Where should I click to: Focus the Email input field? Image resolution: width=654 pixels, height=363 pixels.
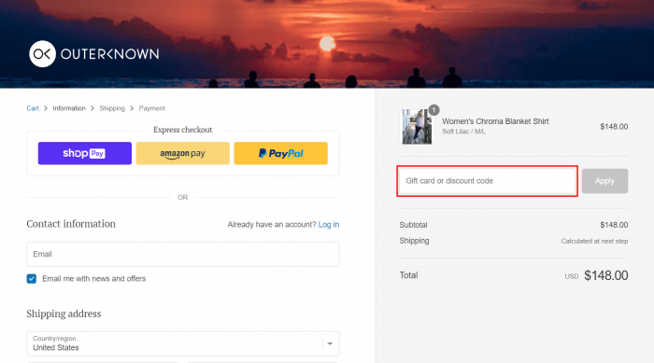(183, 254)
